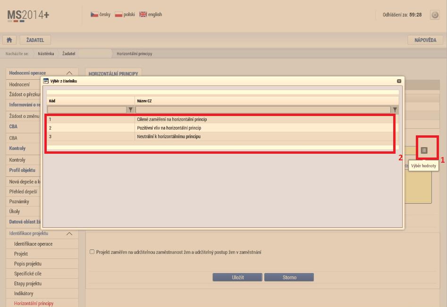Collapse the Hodnocení operace section
The height and width of the screenshot is (307, 447).
pos(69,73)
